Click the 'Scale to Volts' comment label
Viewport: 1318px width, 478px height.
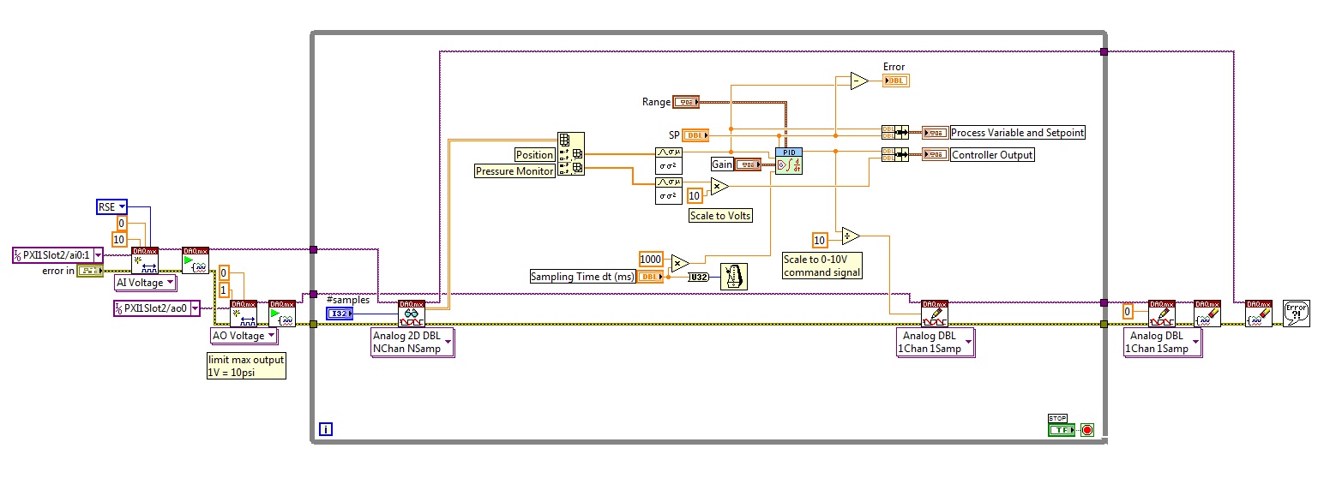pos(720,216)
